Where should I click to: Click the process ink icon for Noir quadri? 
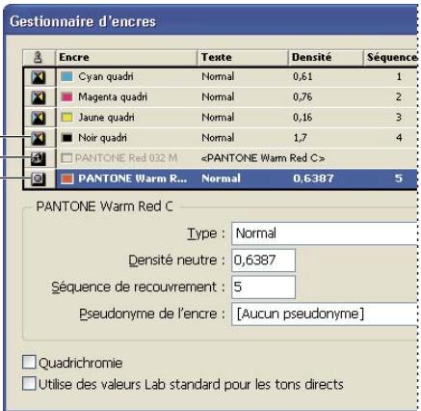pos(39,138)
